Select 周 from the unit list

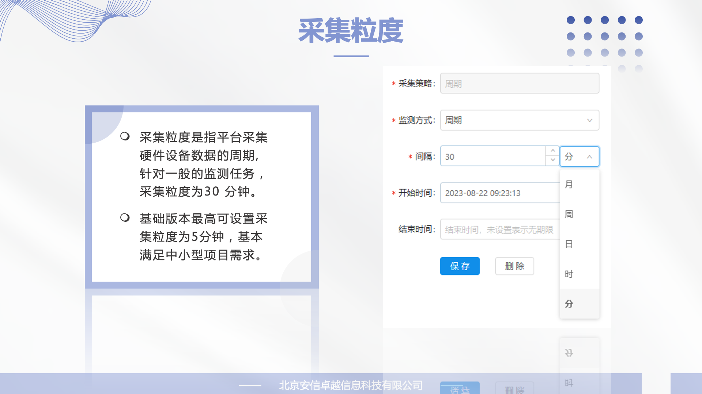pyautogui.click(x=579, y=215)
